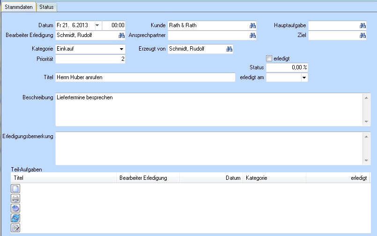The height and width of the screenshot is (236, 377).
Task: Click binoculars beside Erzeugt von field
Action: pyautogui.click(x=229, y=49)
